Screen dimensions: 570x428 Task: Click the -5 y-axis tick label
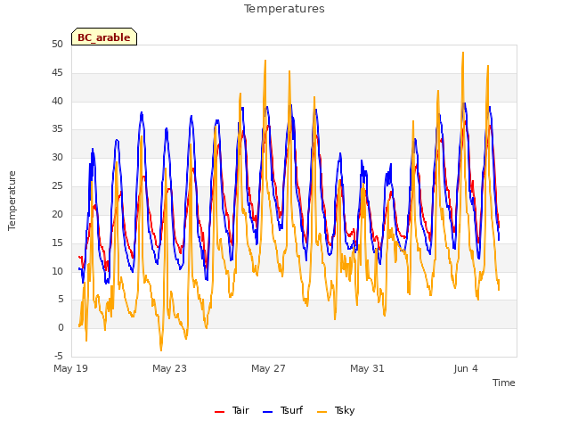pyautogui.click(x=59, y=356)
